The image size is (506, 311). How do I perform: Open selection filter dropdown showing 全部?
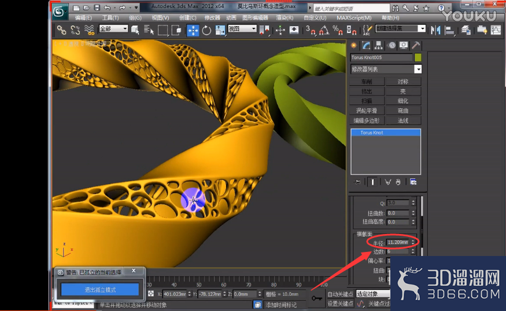[x=113, y=28]
